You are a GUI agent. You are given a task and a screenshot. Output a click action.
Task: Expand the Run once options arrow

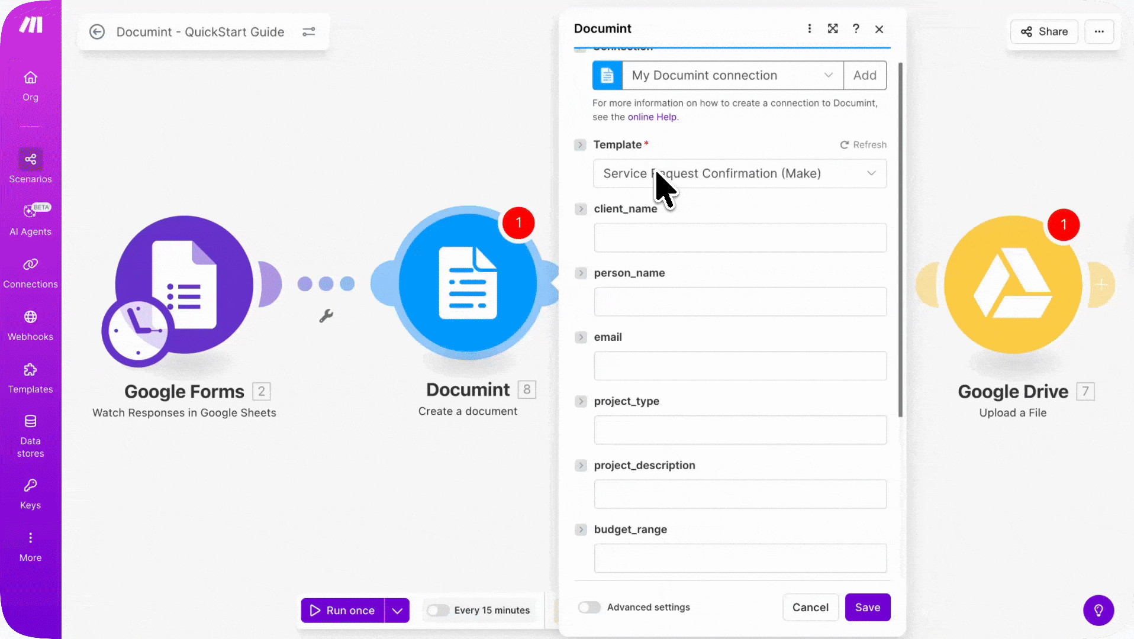(397, 611)
